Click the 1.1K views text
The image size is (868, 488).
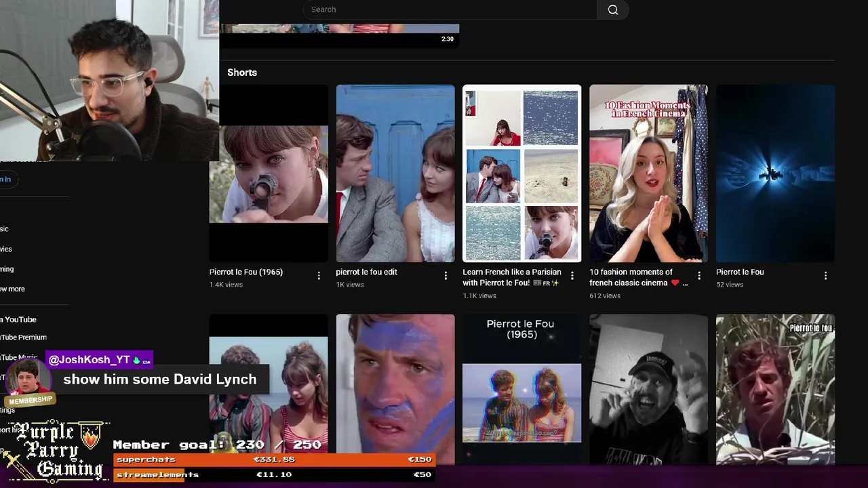479,296
